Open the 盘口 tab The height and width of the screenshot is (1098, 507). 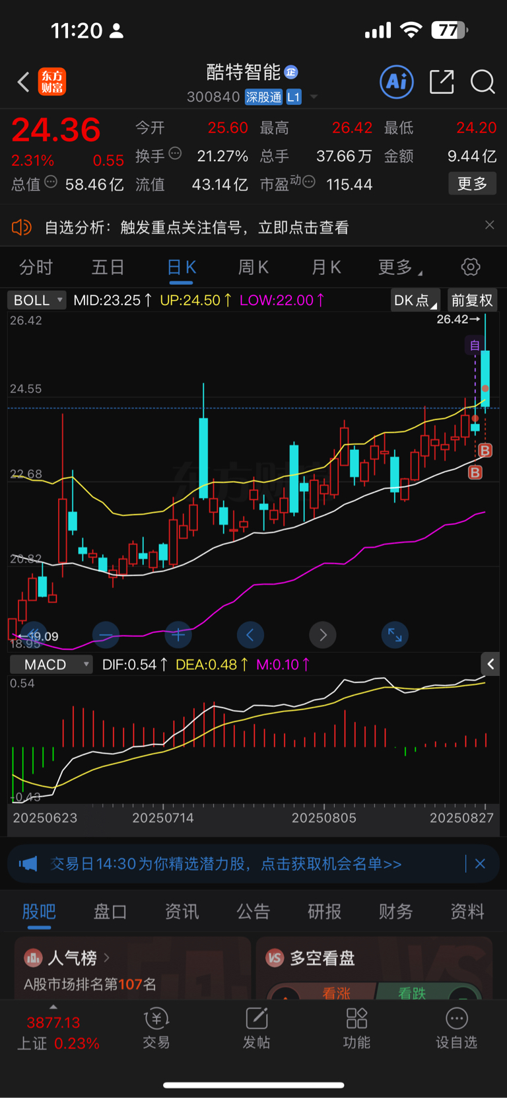coord(110,912)
